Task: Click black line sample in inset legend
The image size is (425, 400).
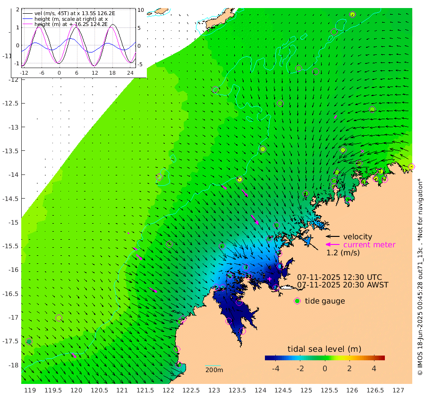Action: (x=27, y=13)
